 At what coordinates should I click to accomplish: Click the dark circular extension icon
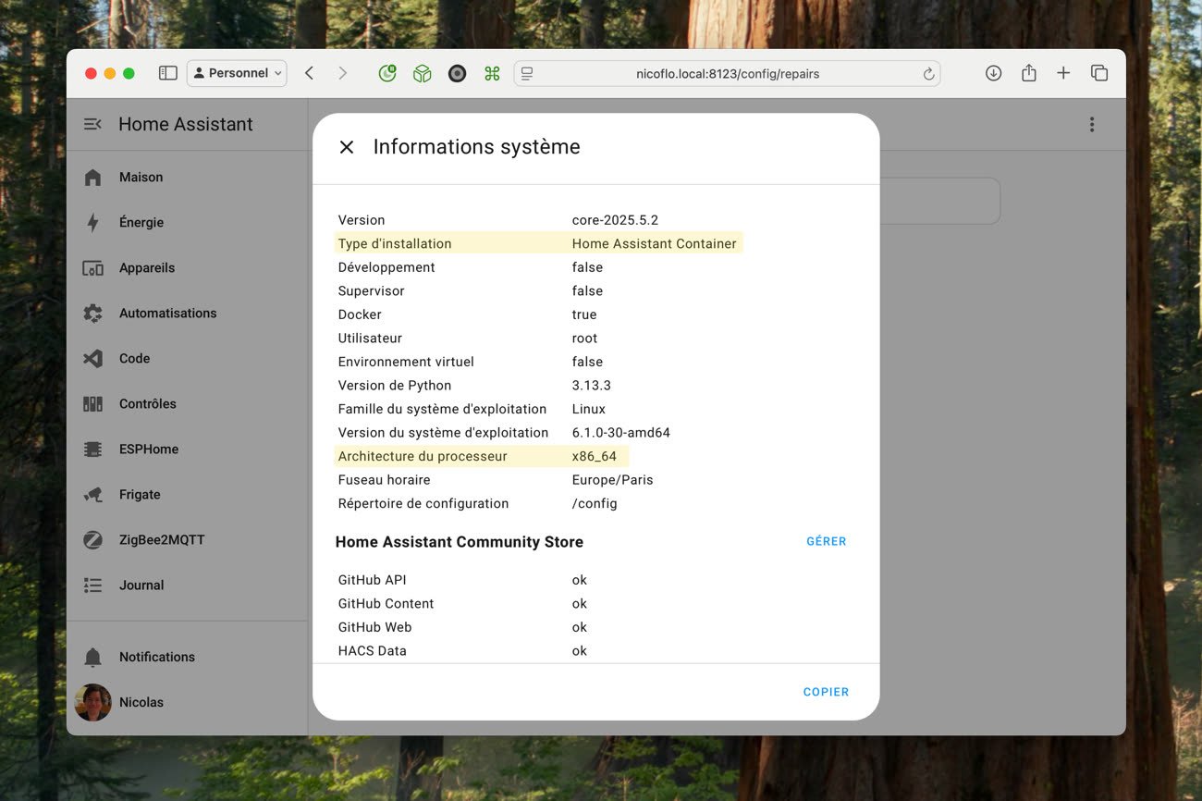(457, 73)
